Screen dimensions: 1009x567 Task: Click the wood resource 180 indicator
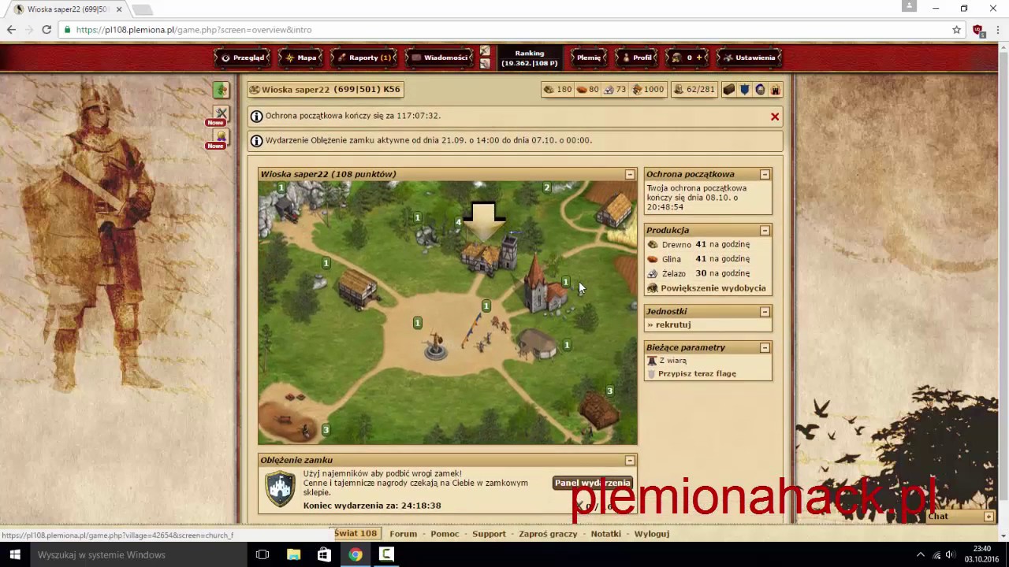557,89
